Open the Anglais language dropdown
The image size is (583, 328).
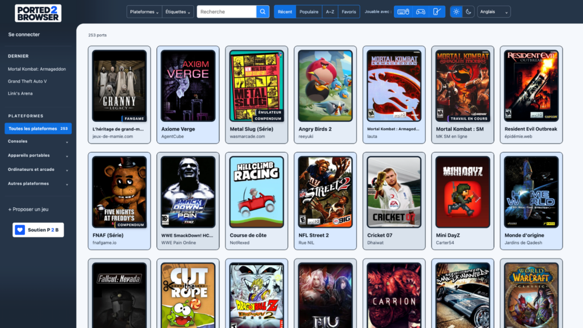[x=494, y=11]
